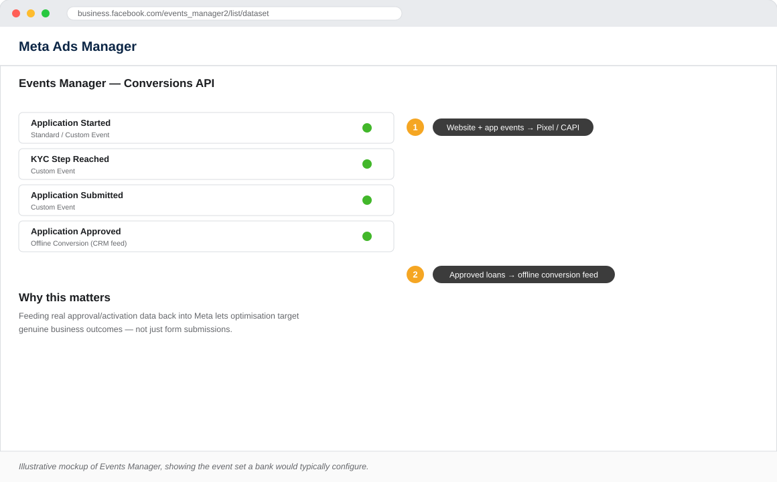Click the red close window button
The width and height of the screenshot is (777, 482).
16,13
